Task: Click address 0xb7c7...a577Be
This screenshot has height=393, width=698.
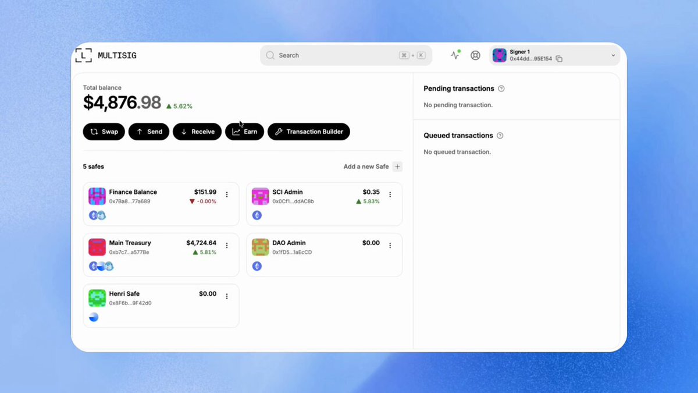Action: [129, 252]
